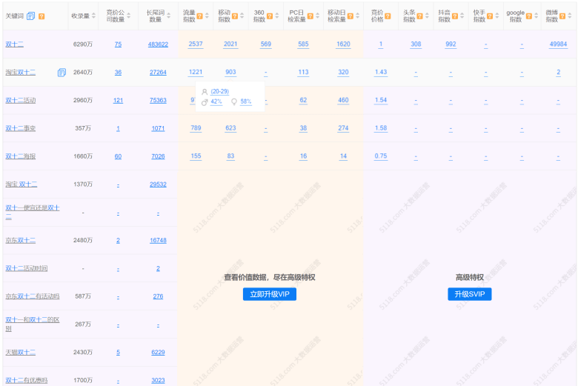The height and width of the screenshot is (386, 578).
Task: Click copy-all icon beside 关键词 header
Action: pyautogui.click(x=31, y=16)
